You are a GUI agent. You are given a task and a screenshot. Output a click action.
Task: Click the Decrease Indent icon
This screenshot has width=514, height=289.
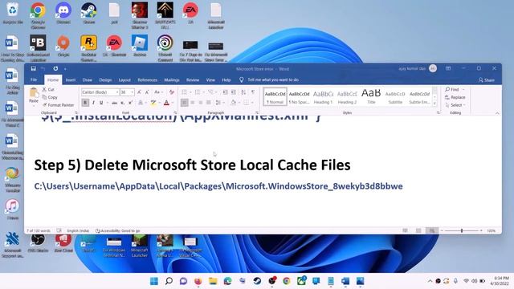[x=225, y=92]
